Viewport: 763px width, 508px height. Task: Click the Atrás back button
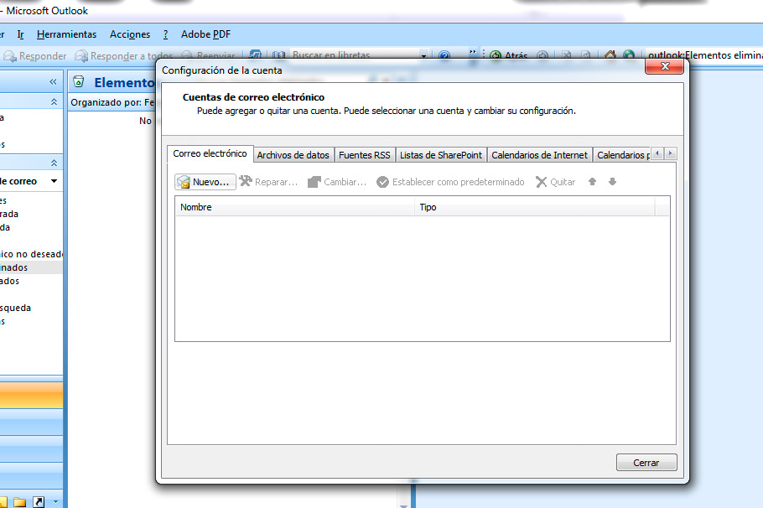point(508,55)
